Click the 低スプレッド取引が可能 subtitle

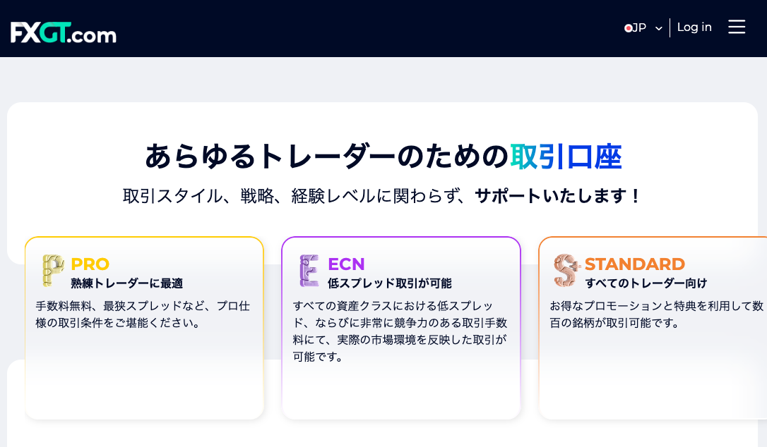point(390,283)
